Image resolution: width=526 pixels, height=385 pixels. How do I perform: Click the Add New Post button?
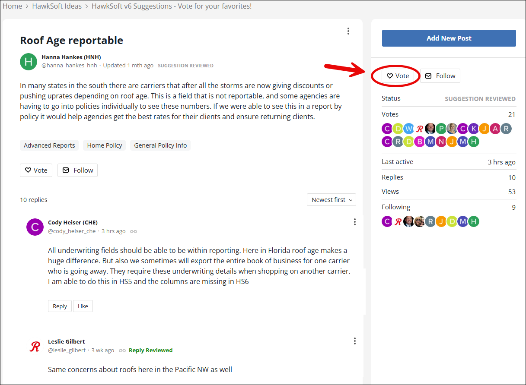pyautogui.click(x=449, y=38)
